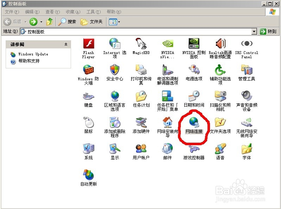Expand the forward history dropdown arrow
This screenshot has width=281, height=209.
(41, 22)
